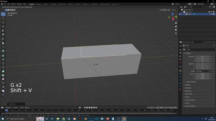Select the Knife tool
This screenshot has height=121, width=216.
click(3, 67)
